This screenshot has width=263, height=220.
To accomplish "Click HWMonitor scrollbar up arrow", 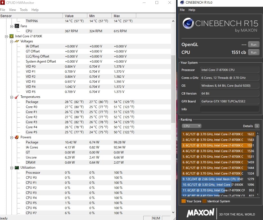I will click(173, 21).
